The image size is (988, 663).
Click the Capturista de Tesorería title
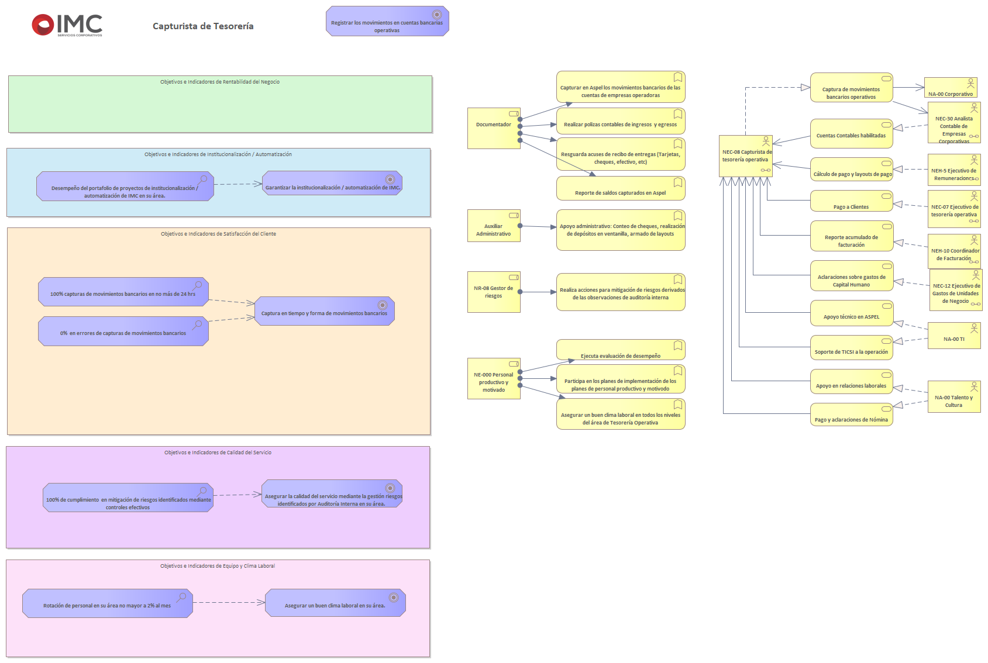pyautogui.click(x=203, y=26)
